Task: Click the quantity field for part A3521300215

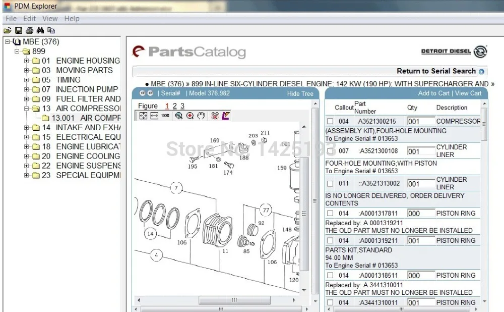Action: pos(420,121)
